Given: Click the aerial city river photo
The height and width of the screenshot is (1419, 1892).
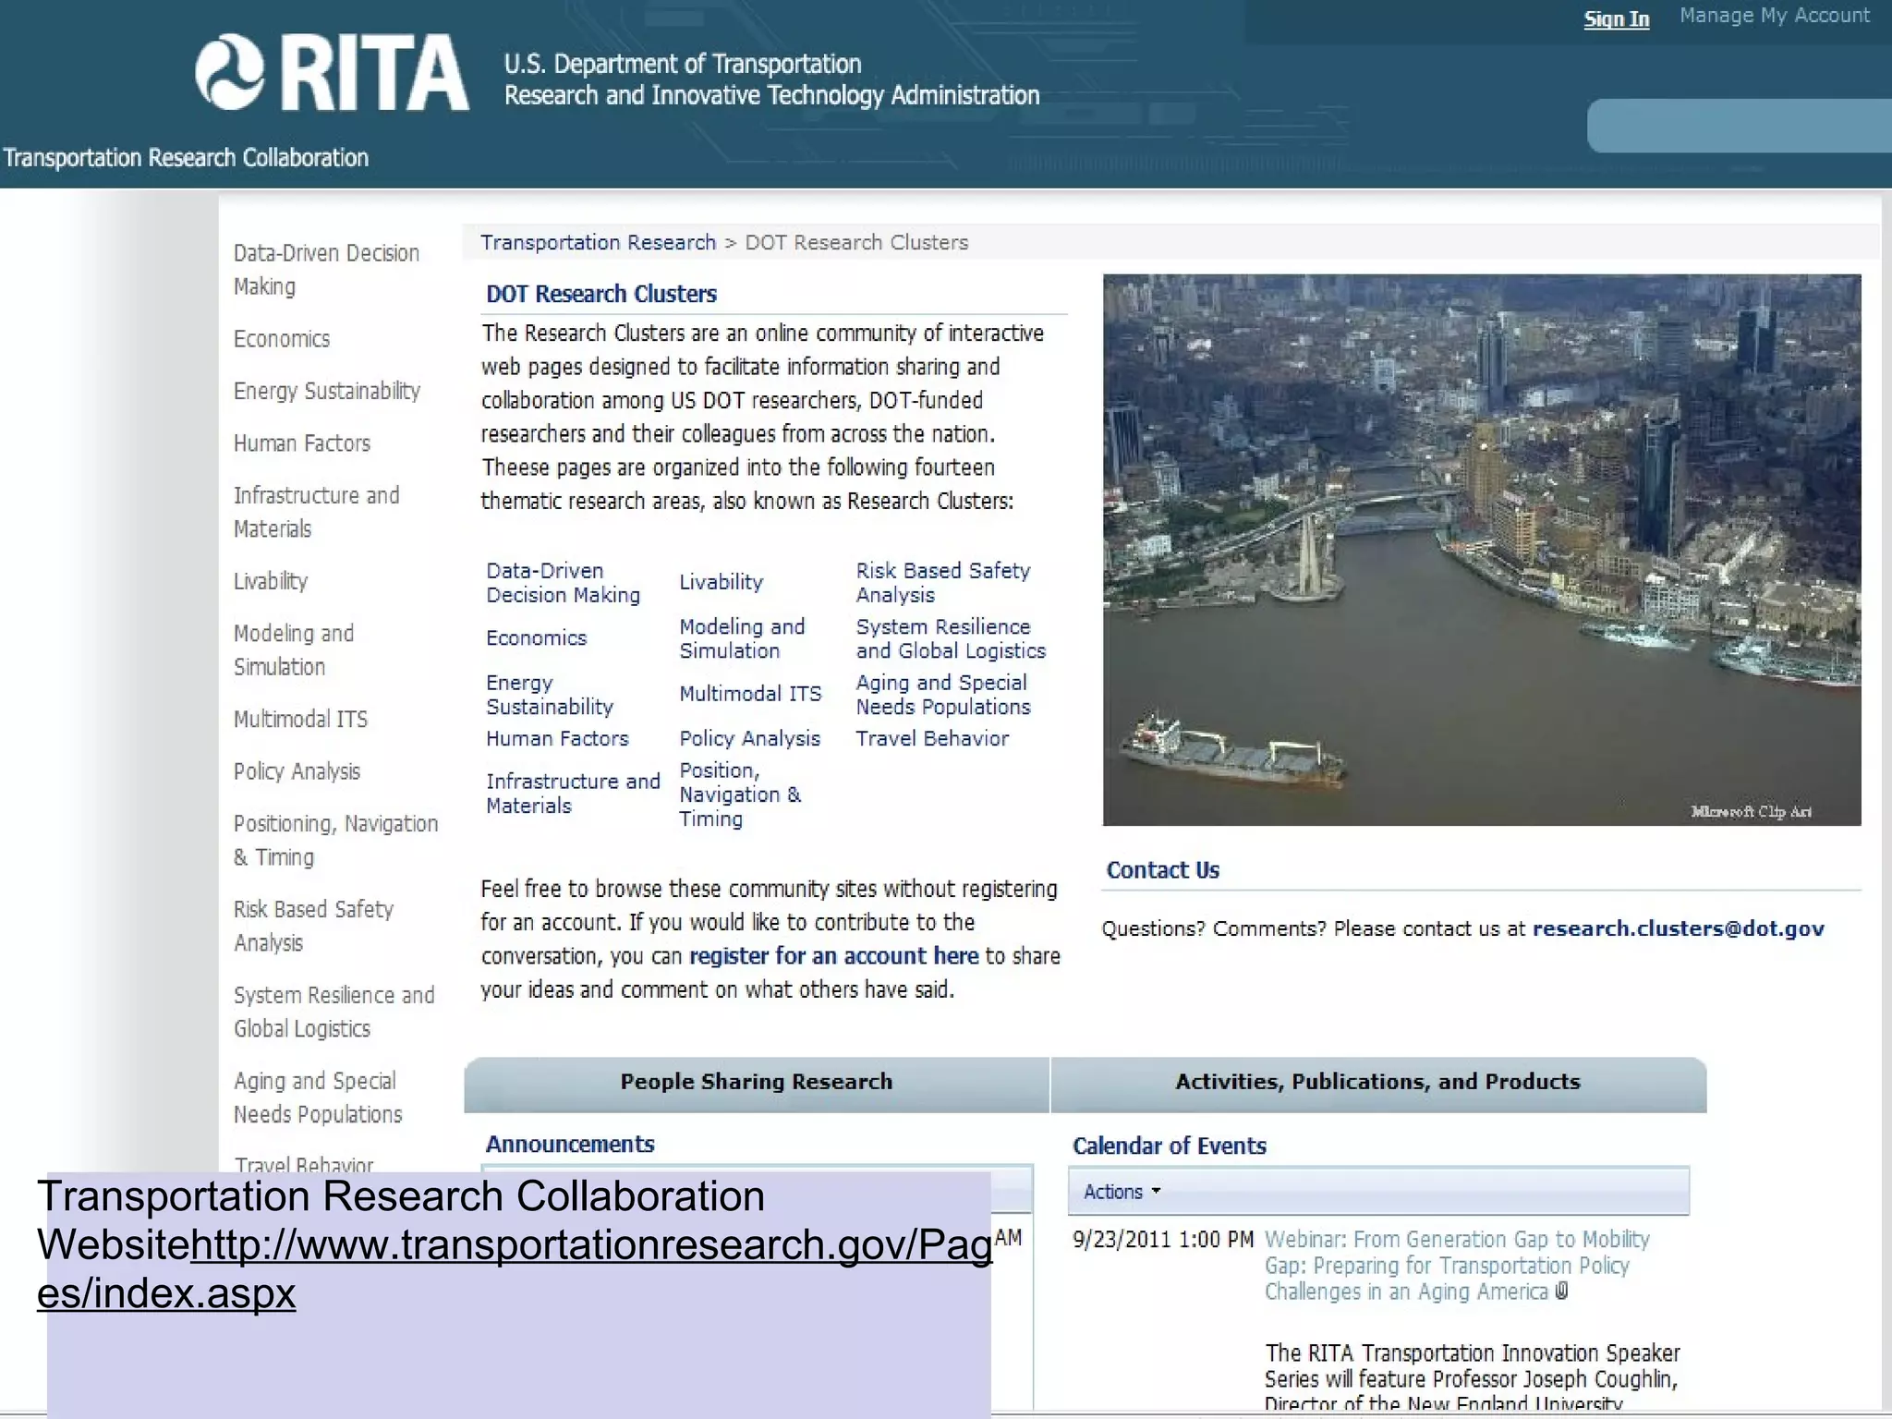Looking at the screenshot, I should click(x=1482, y=550).
